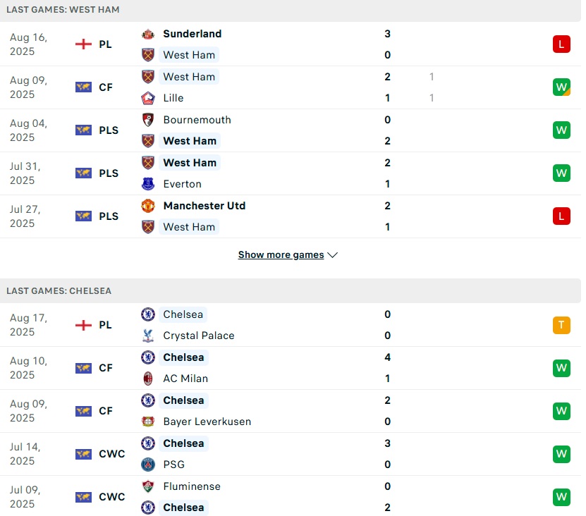The width and height of the screenshot is (586, 516).
Task: Click the orange T badge for Crystal Palace draw
Action: [x=561, y=325]
